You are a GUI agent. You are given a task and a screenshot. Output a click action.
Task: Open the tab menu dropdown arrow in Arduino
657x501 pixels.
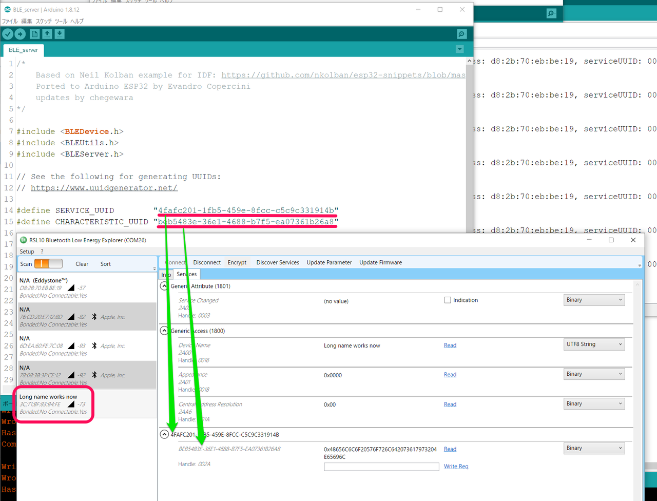[459, 49]
